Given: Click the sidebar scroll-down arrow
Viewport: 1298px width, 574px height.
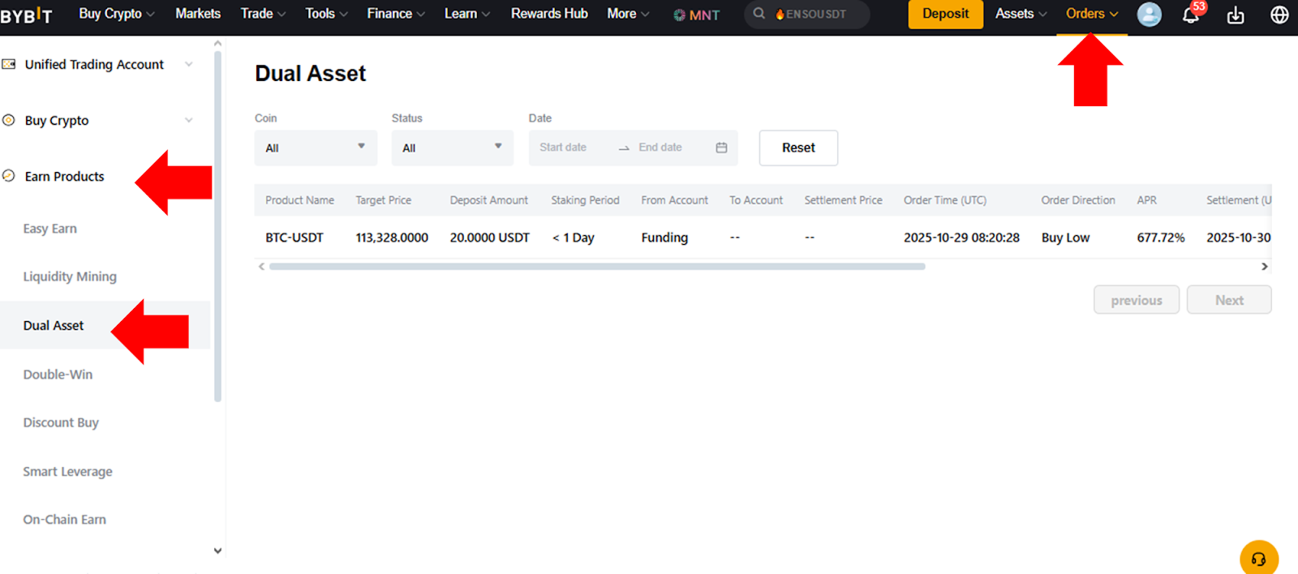Looking at the screenshot, I should (x=217, y=550).
